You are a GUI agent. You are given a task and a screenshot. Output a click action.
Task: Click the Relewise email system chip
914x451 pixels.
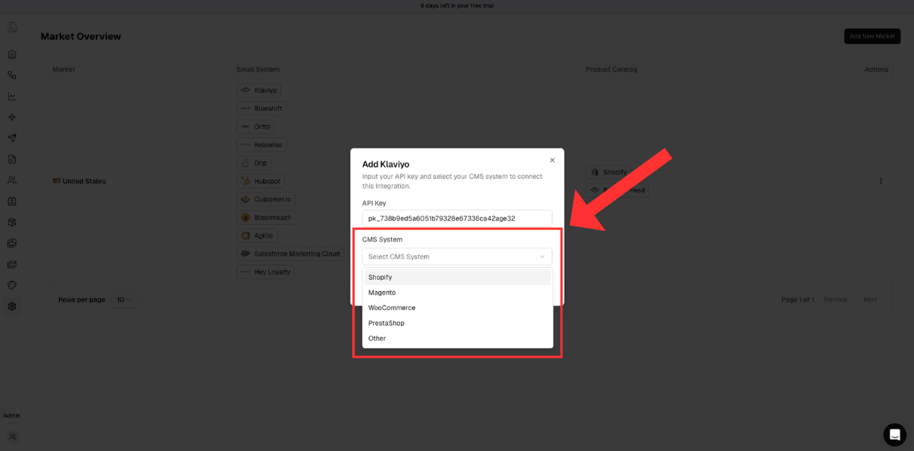tap(261, 145)
